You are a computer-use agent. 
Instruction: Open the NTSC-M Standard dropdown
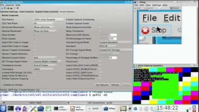pos(108,46)
